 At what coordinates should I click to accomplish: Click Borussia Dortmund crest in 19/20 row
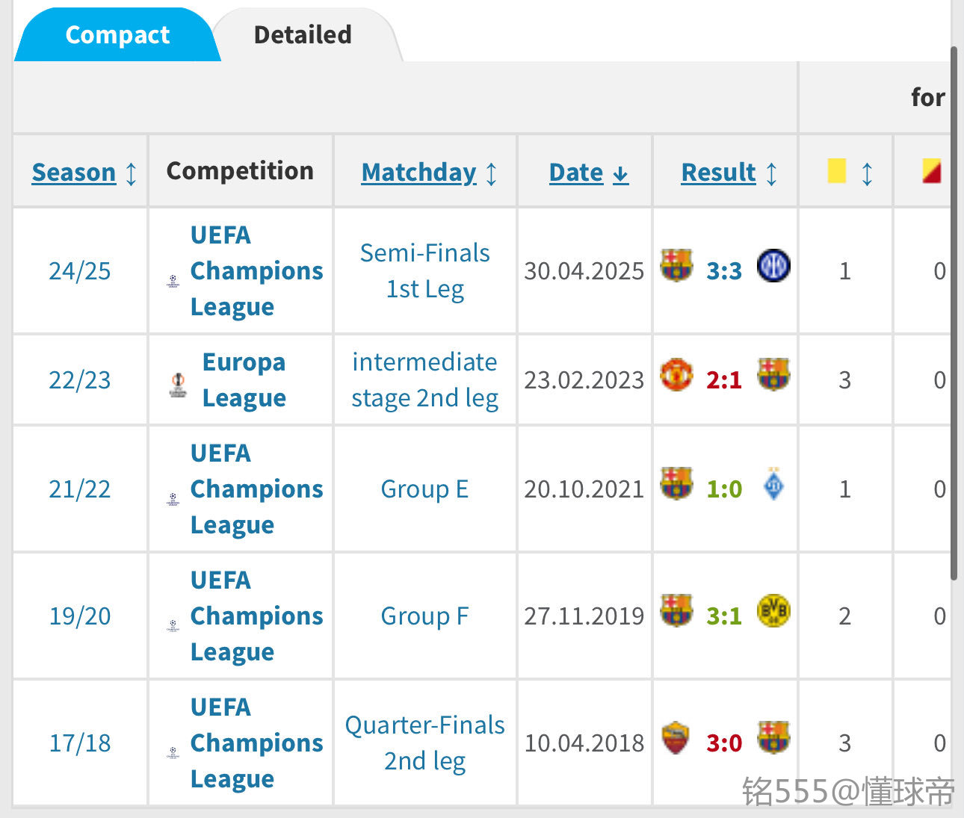click(x=773, y=611)
